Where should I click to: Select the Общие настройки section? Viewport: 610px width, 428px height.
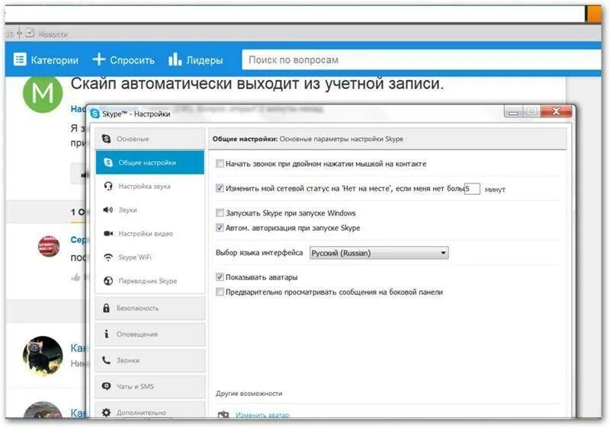[x=149, y=162]
